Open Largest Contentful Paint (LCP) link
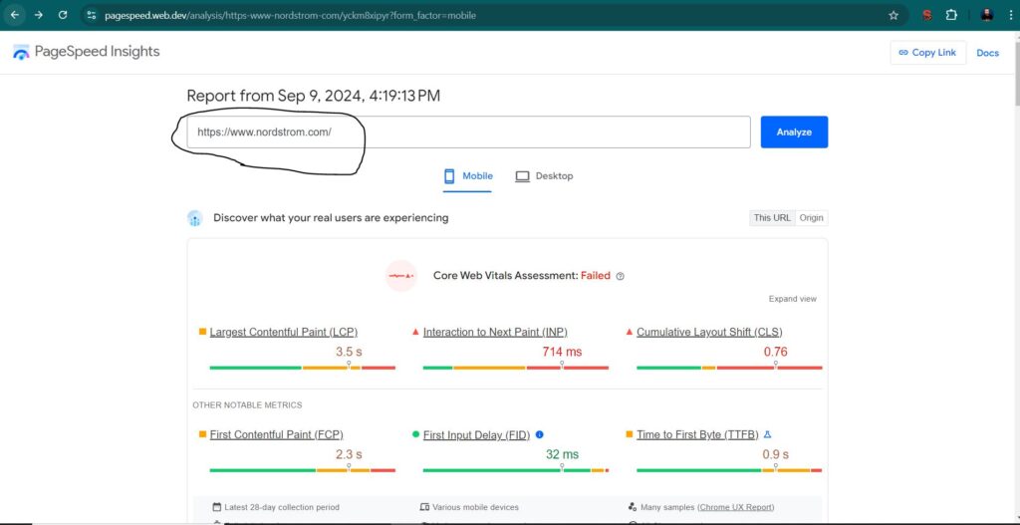The width and height of the screenshot is (1020, 525). 284,332
